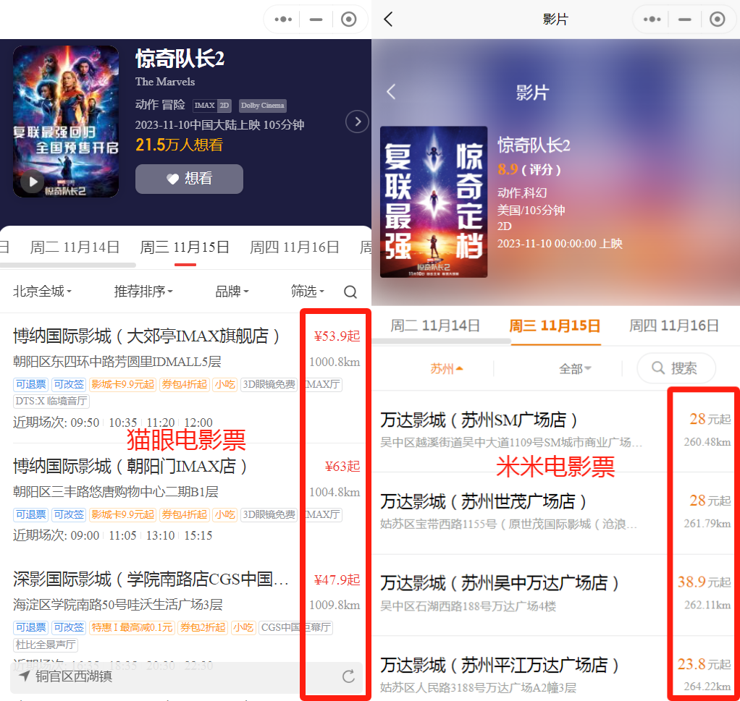Click the 券包2折起 promo tag

tap(203, 627)
